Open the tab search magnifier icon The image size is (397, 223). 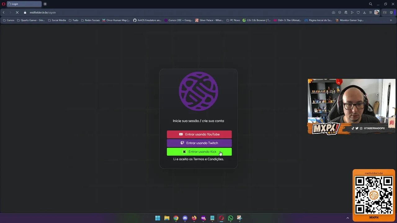(370, 4)
